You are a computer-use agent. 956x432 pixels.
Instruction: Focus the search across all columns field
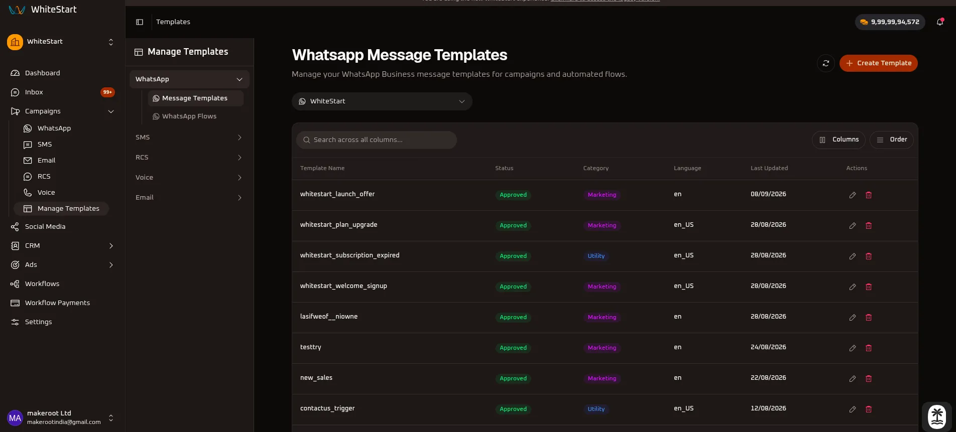pos(377,140)
